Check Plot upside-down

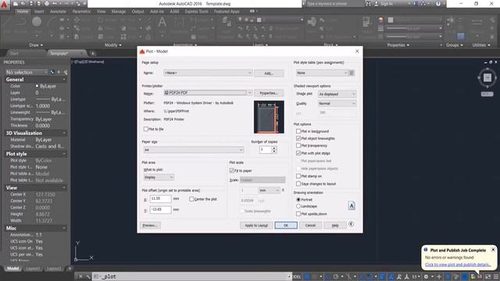click(298, 214)
